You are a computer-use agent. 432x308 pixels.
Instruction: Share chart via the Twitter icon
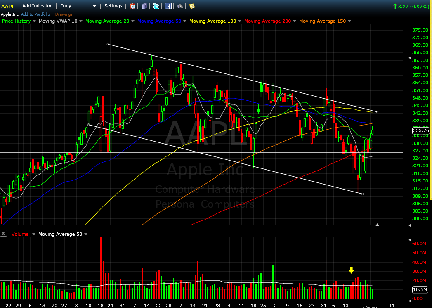[x=156, y=6]
